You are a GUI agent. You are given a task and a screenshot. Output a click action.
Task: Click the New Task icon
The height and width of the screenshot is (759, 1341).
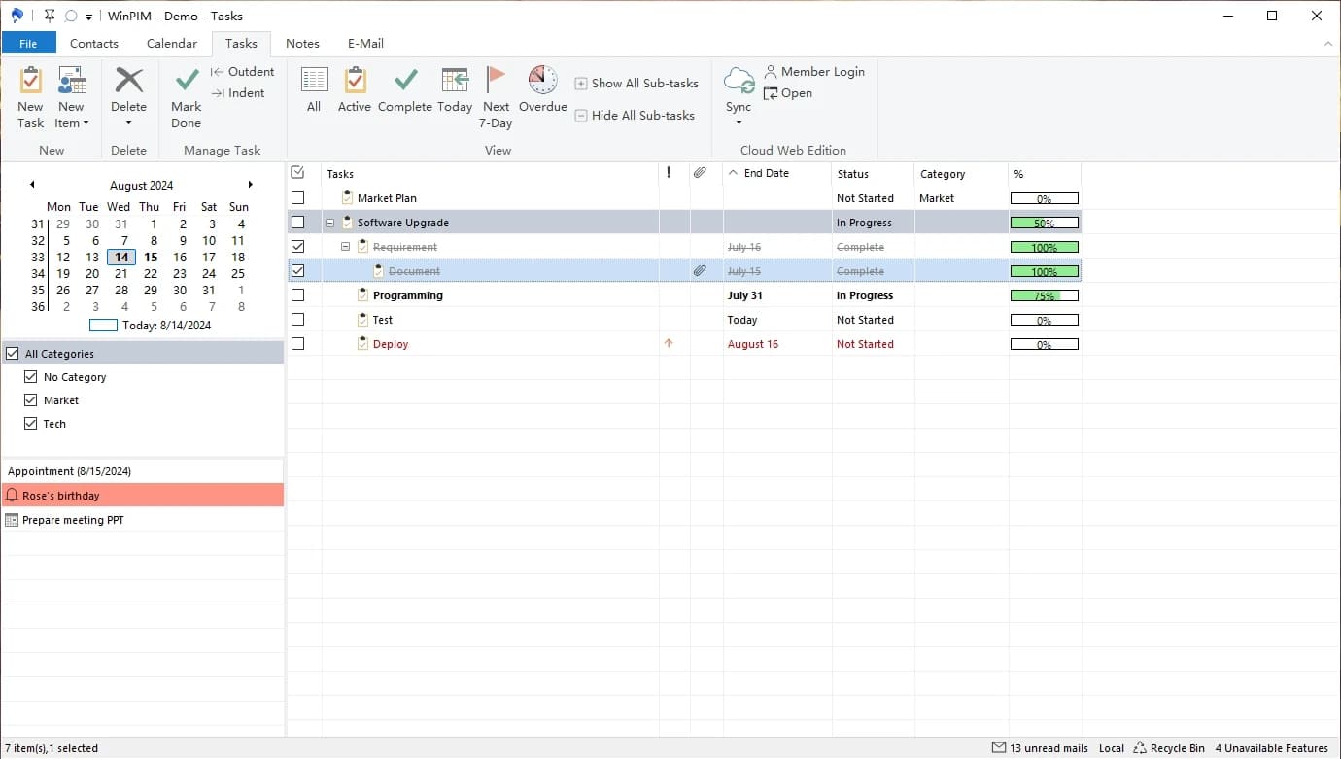coord(31,82)
